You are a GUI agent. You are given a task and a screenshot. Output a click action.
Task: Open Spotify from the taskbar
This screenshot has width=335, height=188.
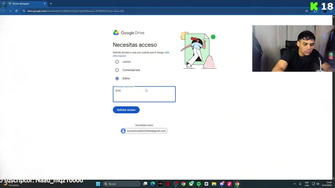[x=199, y=184]
